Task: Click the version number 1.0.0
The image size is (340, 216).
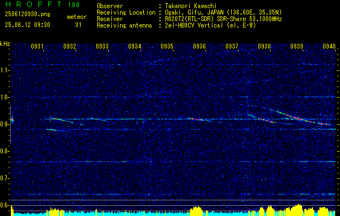Action: point(74,5)
